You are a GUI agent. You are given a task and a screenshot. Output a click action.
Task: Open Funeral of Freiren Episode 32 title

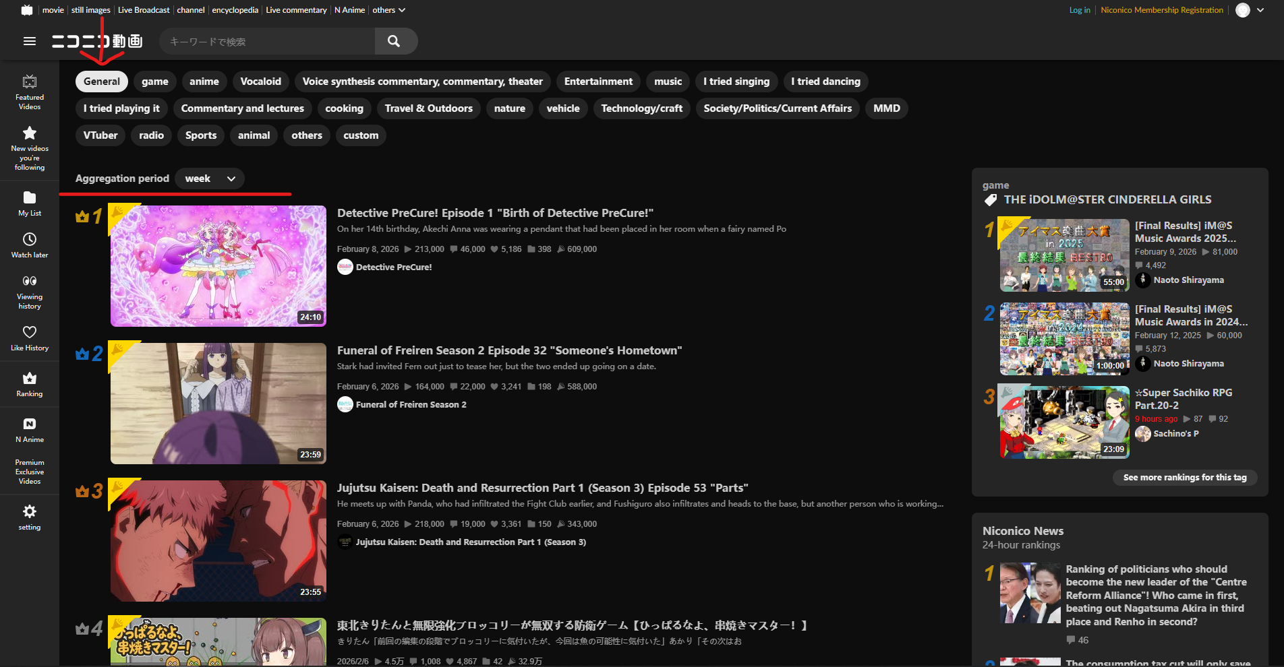(x=510, y=351)
